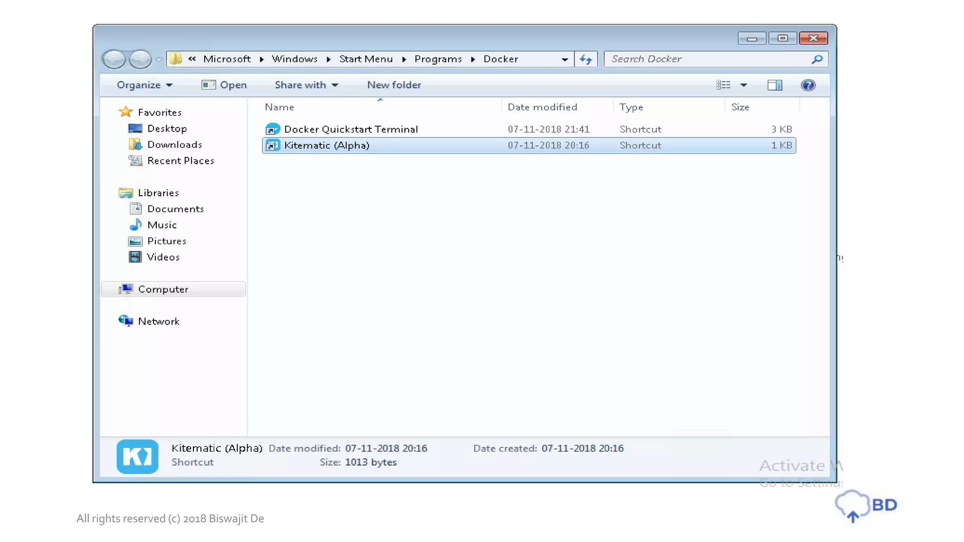The width and height of the screenshot is (964, 542).
Task: Open Computer in navigation pane
Action: tap(163, 289)
